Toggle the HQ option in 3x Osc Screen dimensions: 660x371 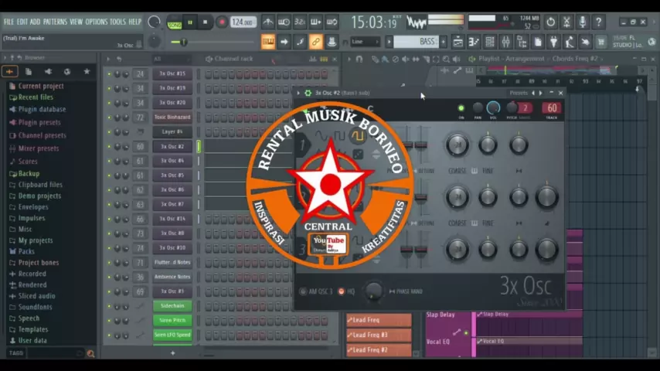341,291
